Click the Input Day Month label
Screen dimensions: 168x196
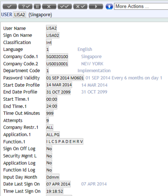[20, 177]
